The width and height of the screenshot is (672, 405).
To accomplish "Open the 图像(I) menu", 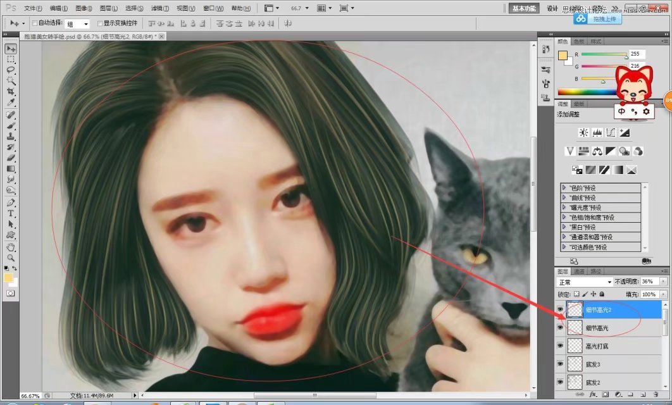I will pos(83,8).
